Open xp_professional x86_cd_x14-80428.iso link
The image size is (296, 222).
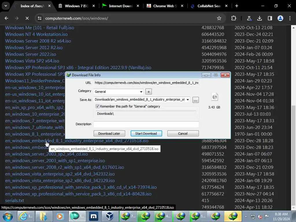78,194
